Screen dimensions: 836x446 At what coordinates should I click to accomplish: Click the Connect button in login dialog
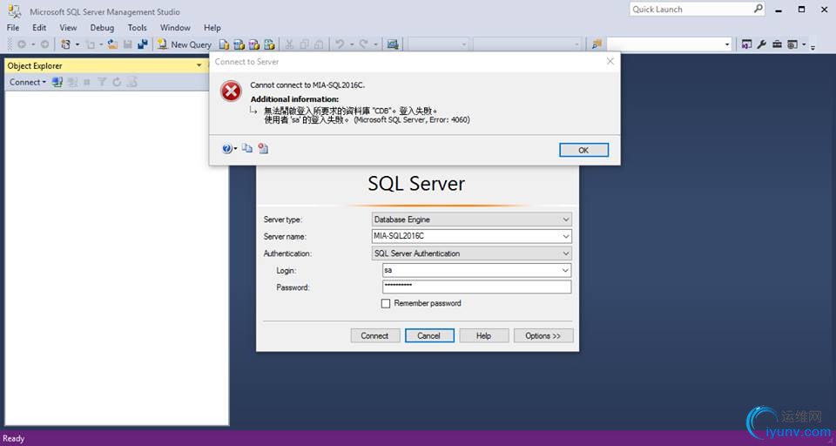(x=374, y=335)
